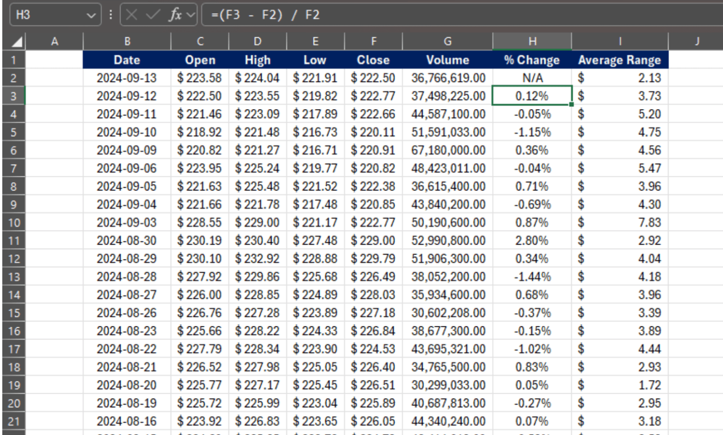The width and height of the screenshot is (723, 435).
Task: Select row 2 header
Action: 14,78
